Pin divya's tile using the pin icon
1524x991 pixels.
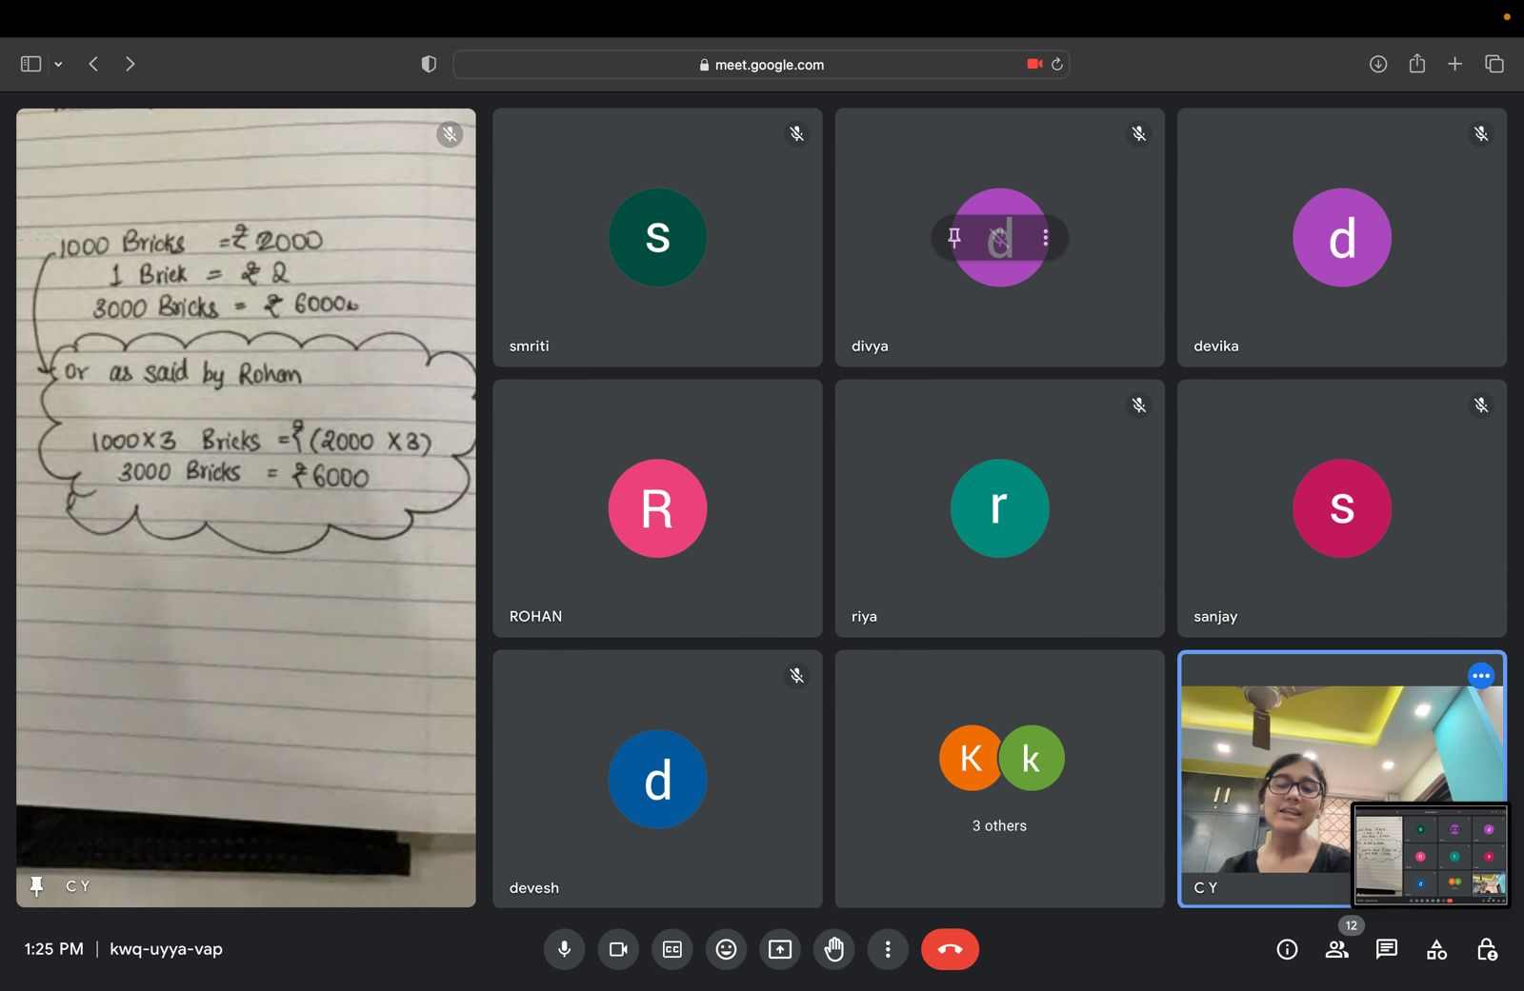(954, 237)
